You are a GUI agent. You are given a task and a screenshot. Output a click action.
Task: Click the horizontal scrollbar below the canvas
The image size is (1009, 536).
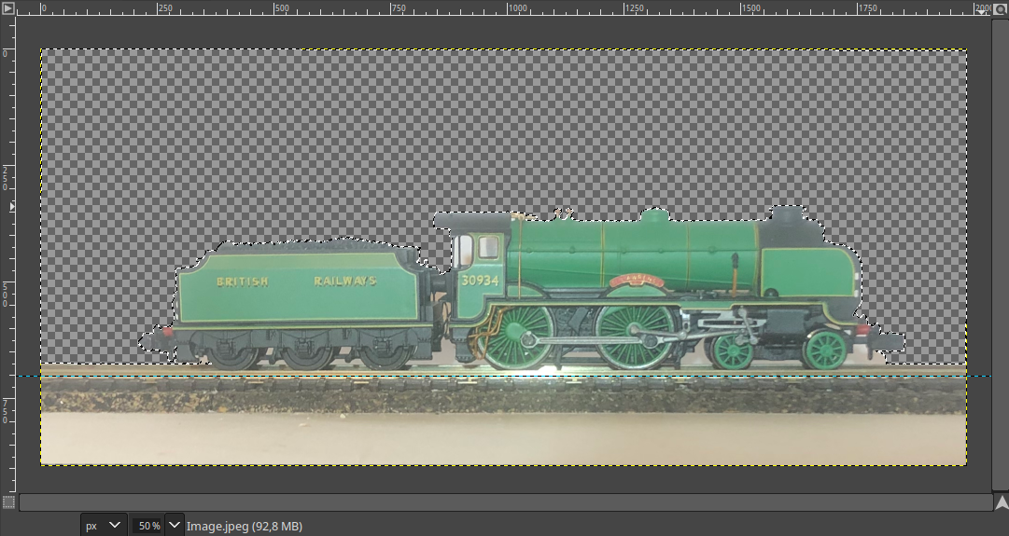click(505, 502)
